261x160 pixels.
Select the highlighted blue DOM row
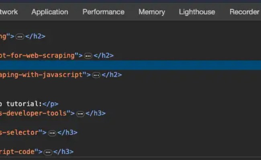tap(130, 65)
